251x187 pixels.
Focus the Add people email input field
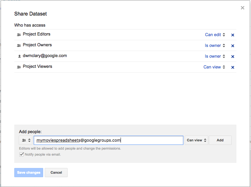click(109, 140)
